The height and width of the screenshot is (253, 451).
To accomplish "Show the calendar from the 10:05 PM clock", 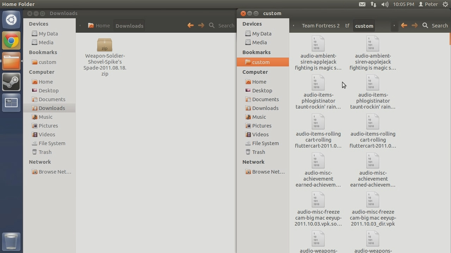I will [403, 4].
